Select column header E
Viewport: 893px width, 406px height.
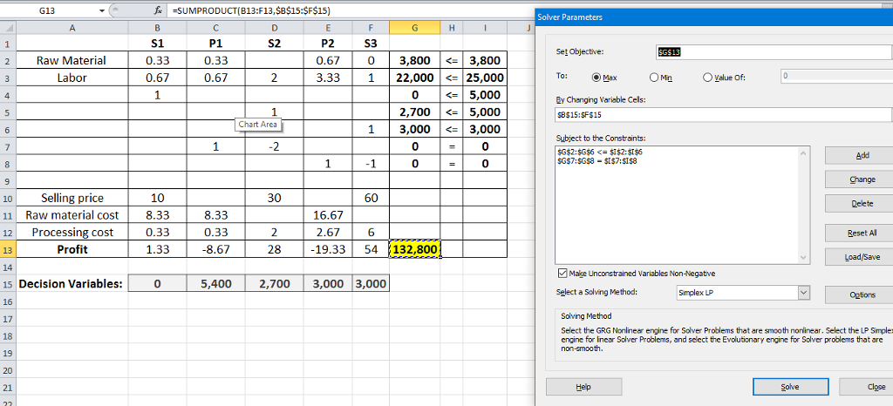[x=328, y=28]
